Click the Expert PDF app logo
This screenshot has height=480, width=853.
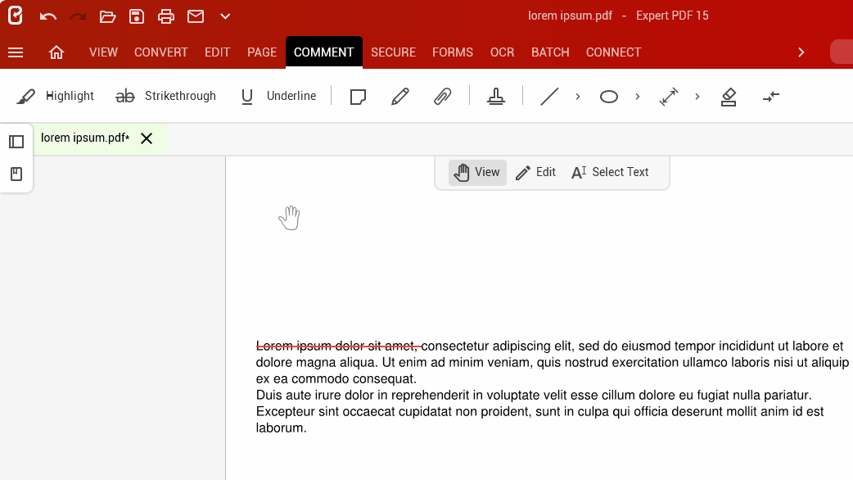[16, 16]
